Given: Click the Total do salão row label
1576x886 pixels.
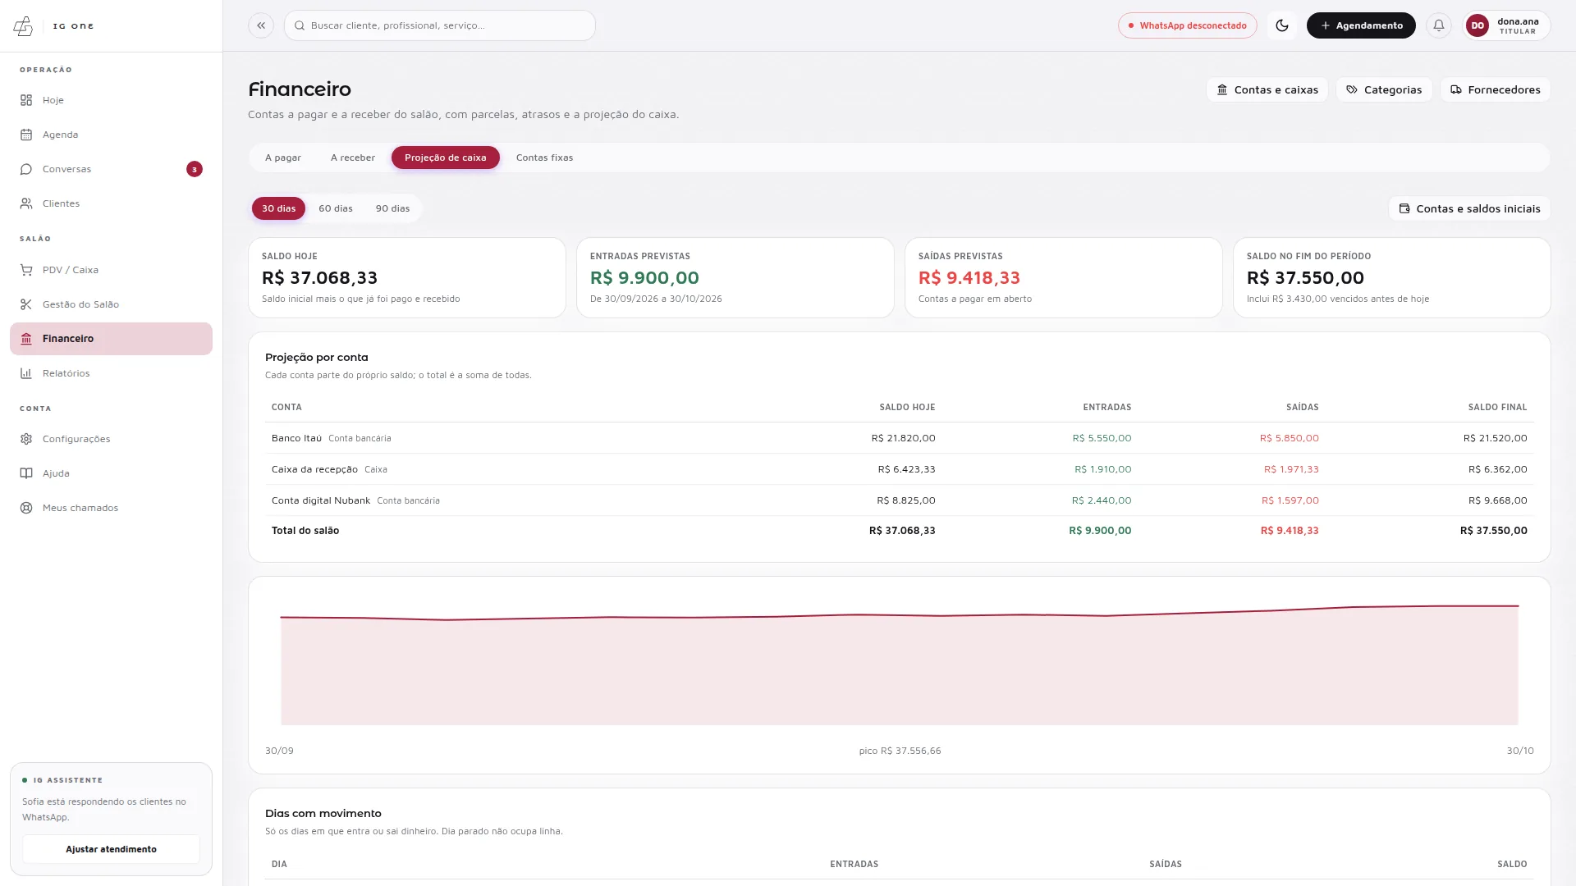Looking at the screenshot, I should tap(305, 531).
